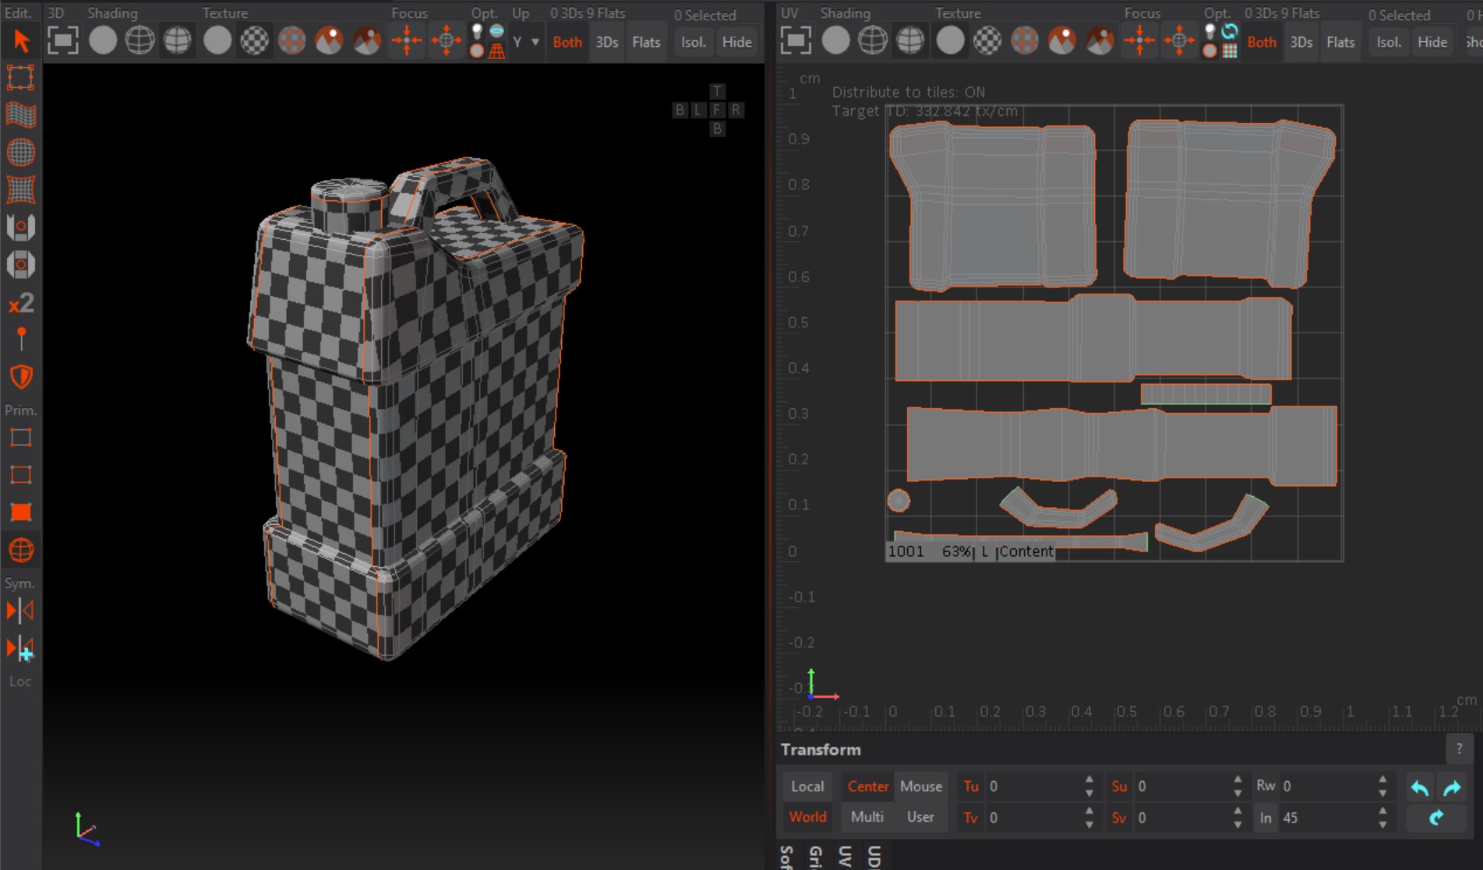This screenshot has height=870, width=1483.
Task: Select the small circular UV island
Action: [x=899, y=501]
